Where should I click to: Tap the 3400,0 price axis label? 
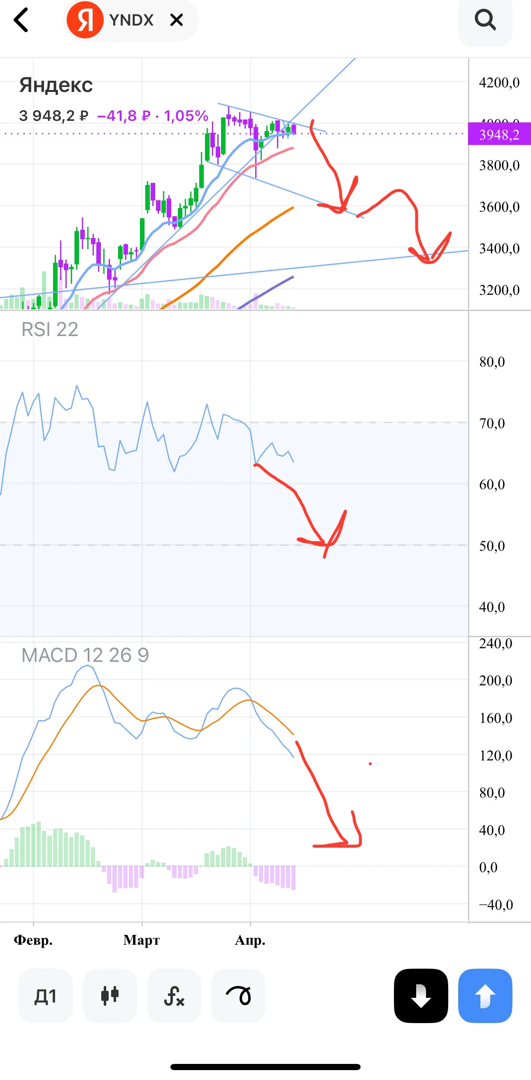click(x=499, y=248)
